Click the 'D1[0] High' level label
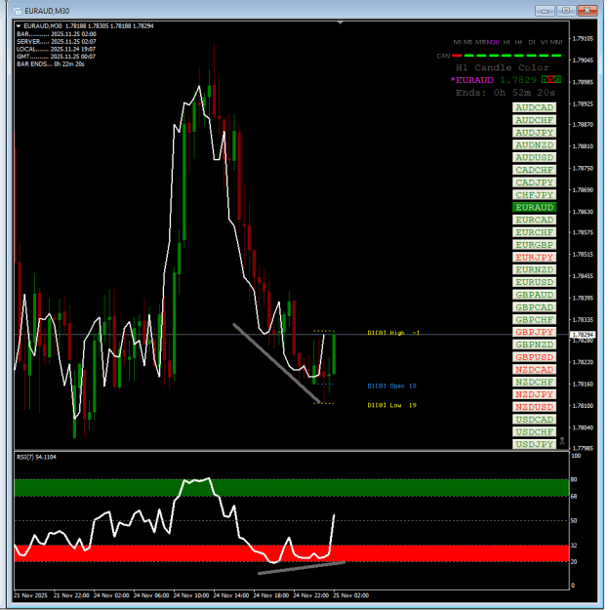Image resolution: width=610 pixels, height=610 pixels. click(393, 333)
